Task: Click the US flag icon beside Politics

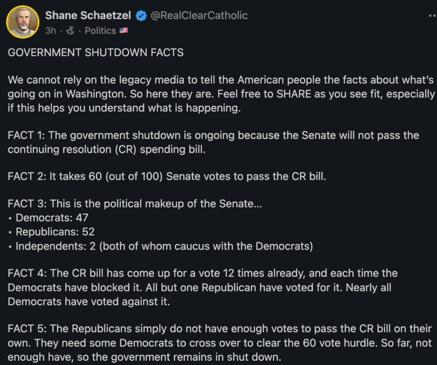Action: 123,31
